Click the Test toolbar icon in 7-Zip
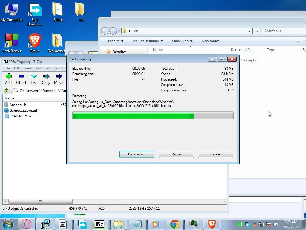 (x=33, y=79)
